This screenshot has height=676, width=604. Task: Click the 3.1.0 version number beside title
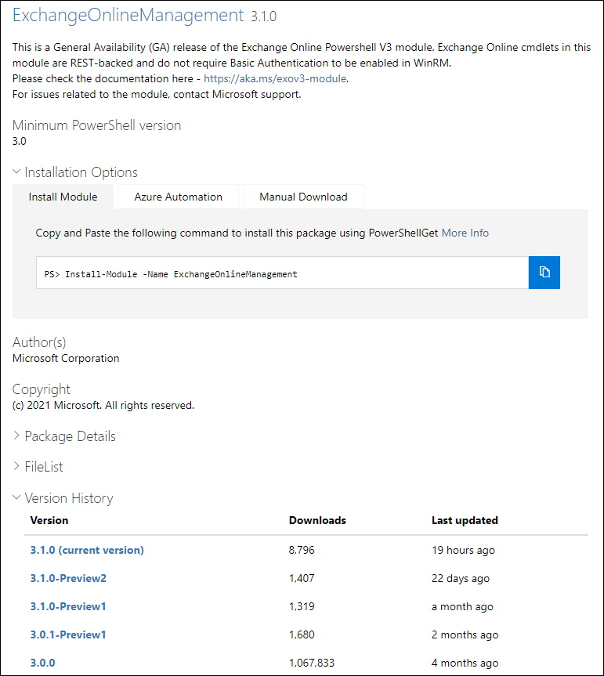tap(263, 16)
